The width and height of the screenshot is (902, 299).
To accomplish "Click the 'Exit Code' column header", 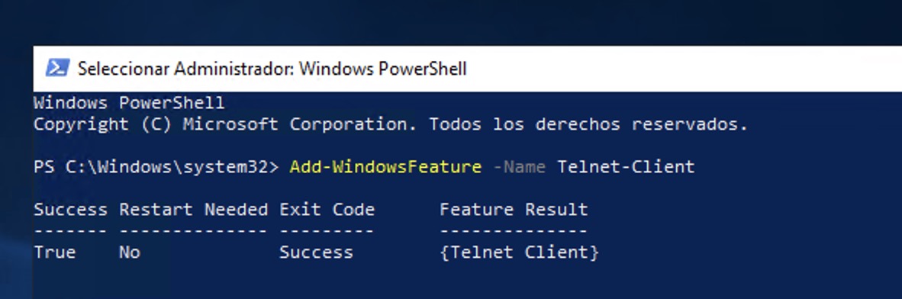I will pos(327,209).
